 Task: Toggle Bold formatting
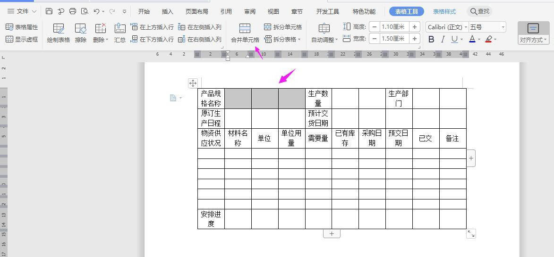431,39
